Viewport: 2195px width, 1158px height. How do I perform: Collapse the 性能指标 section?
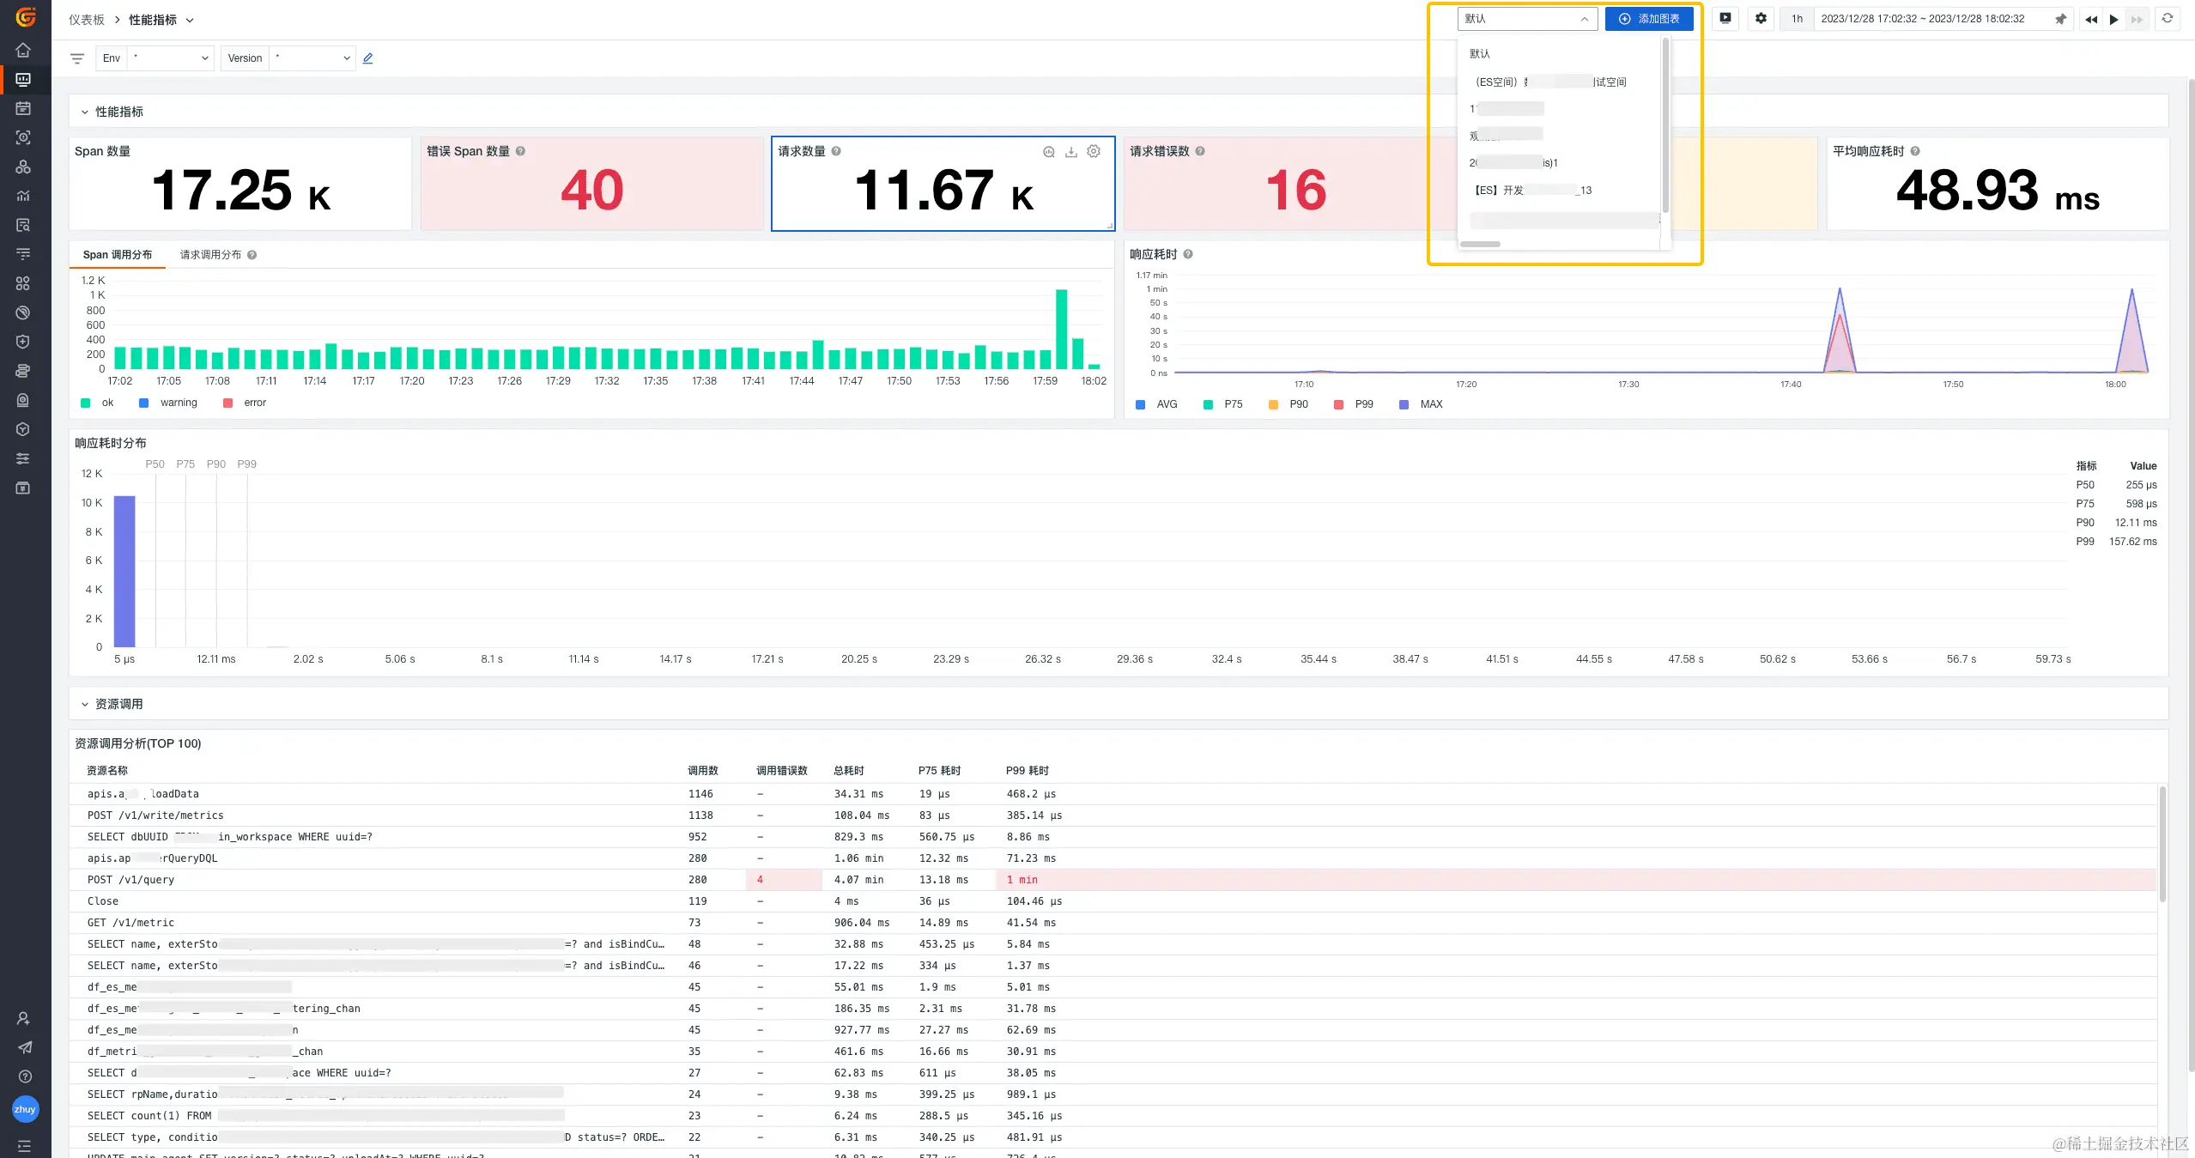point(85,112)
